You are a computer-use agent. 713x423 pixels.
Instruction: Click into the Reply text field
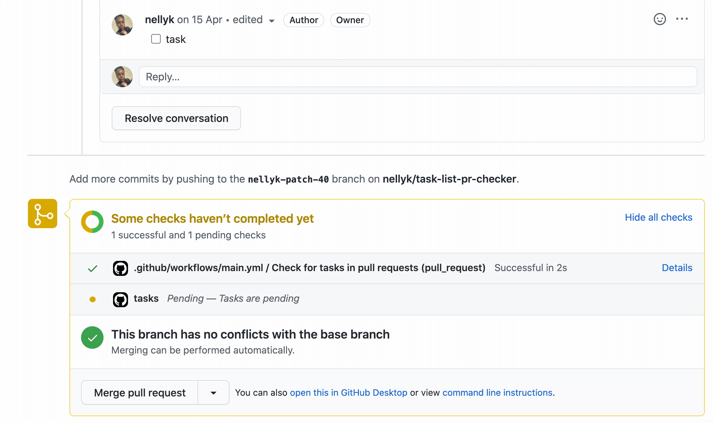point(417,77)
